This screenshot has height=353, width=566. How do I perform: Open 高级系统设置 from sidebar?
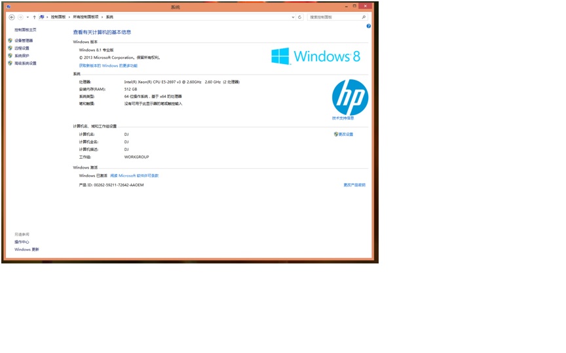[26, 63]
